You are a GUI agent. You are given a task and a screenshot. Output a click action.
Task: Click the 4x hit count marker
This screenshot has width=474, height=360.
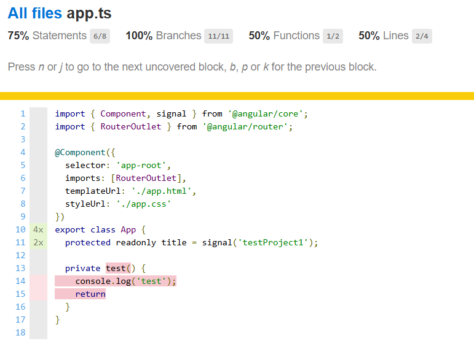tap(38, 229)
